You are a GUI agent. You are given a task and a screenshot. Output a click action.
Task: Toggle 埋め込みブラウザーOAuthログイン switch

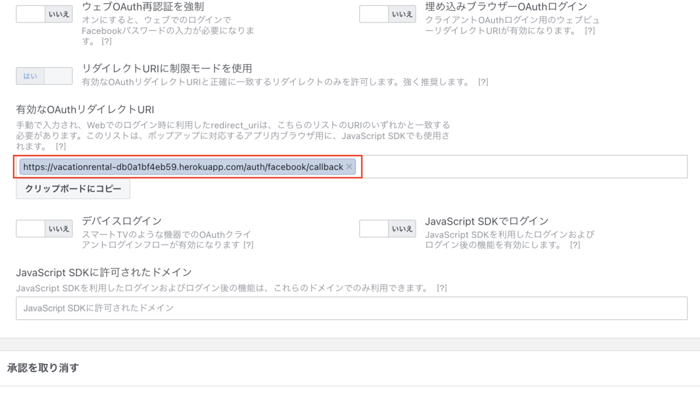(x=387, y=14)
